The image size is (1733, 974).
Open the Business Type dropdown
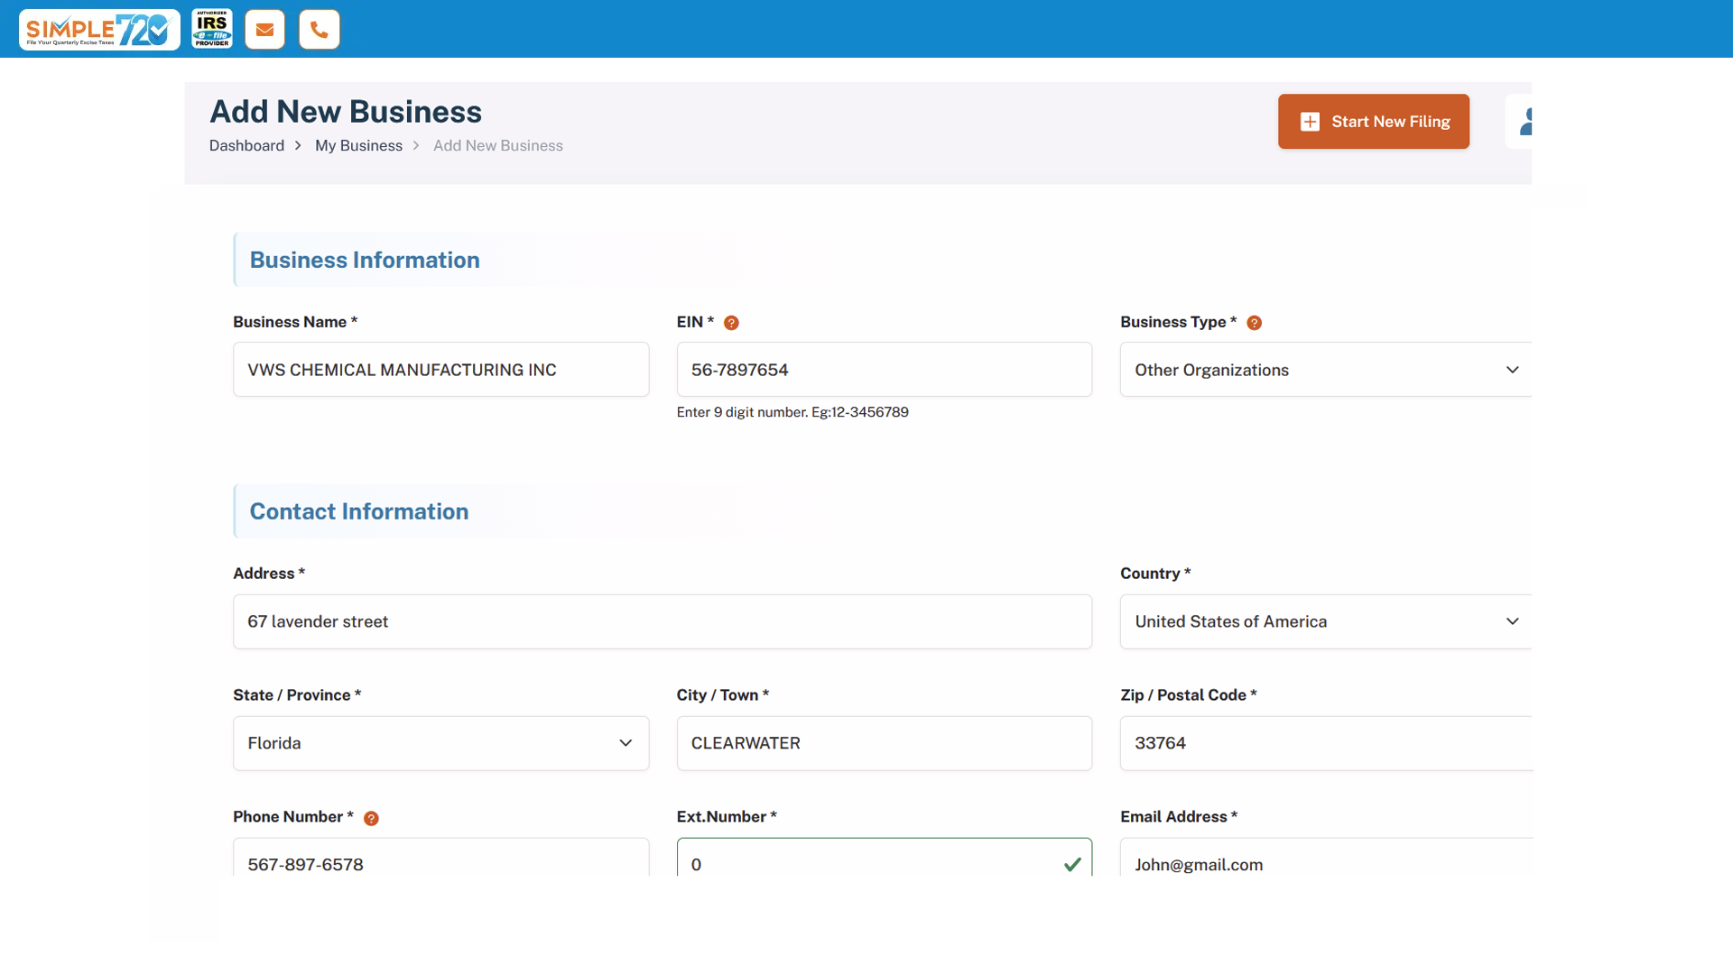1326,370
